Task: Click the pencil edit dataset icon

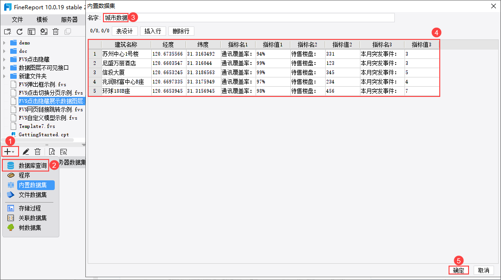Action: click(26, 152)
